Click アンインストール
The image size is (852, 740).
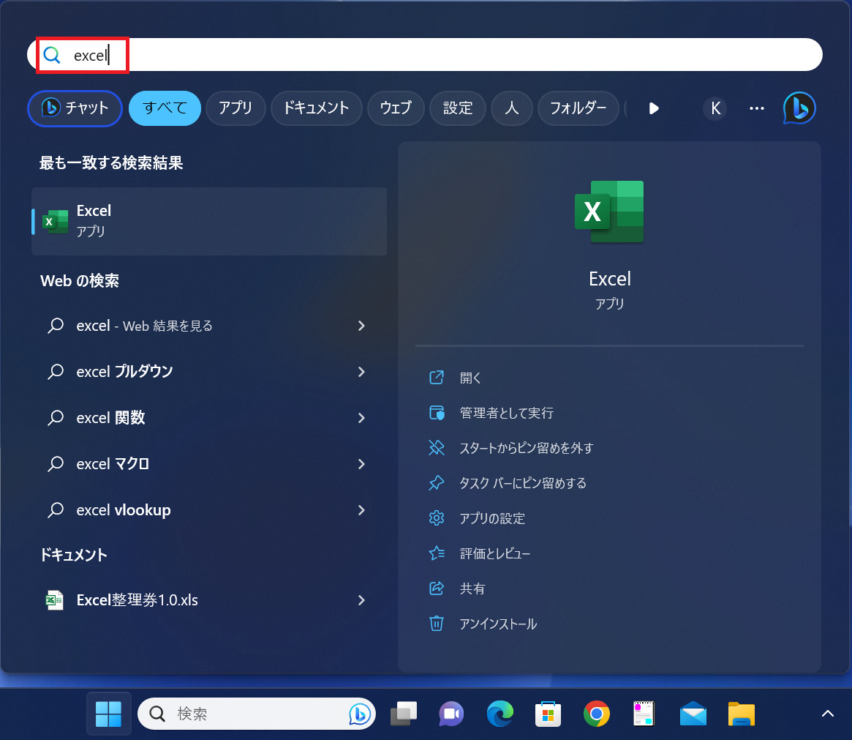point(498,624)
